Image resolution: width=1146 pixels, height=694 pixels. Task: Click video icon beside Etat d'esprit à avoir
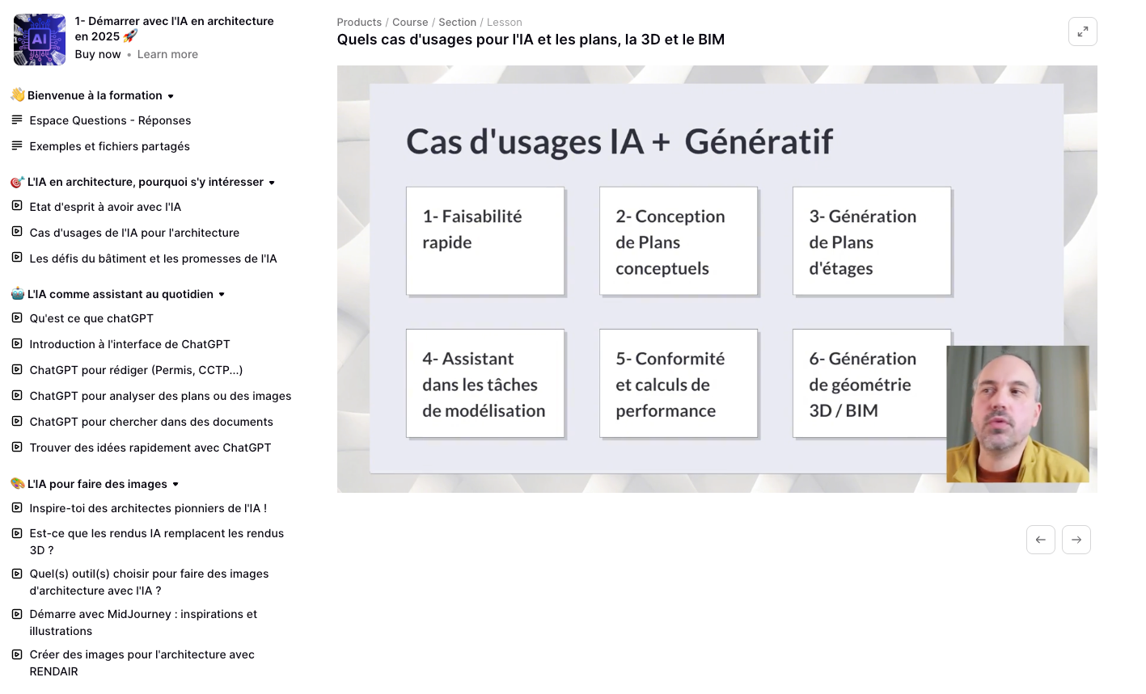[x=17, y=207]
